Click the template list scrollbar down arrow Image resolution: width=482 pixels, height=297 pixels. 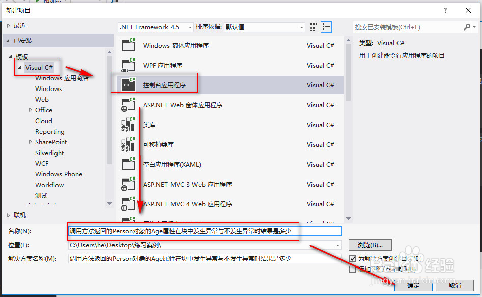[x=348, y=218]
